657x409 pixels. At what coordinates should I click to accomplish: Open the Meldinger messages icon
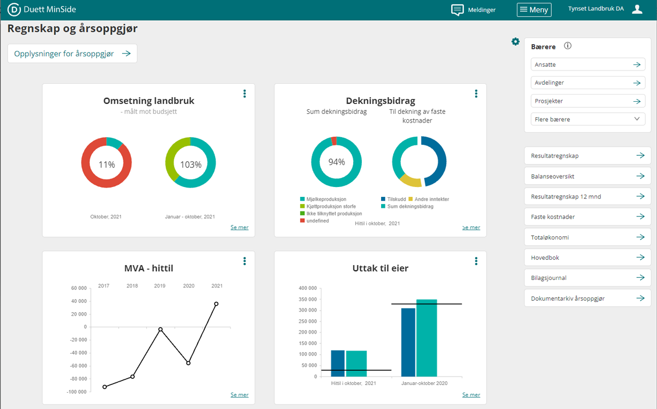457,10
